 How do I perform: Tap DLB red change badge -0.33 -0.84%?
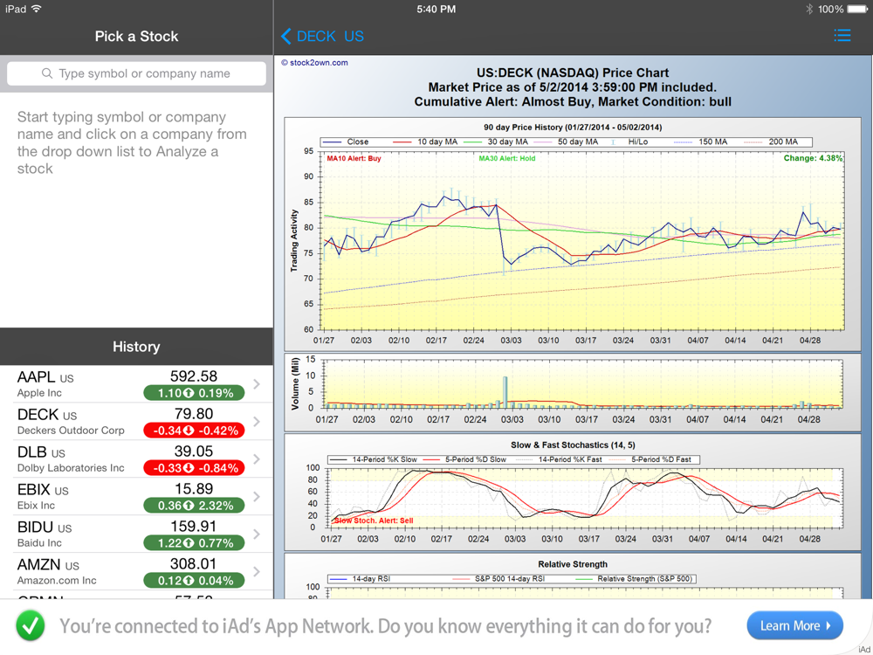click(x=194, y=468)
